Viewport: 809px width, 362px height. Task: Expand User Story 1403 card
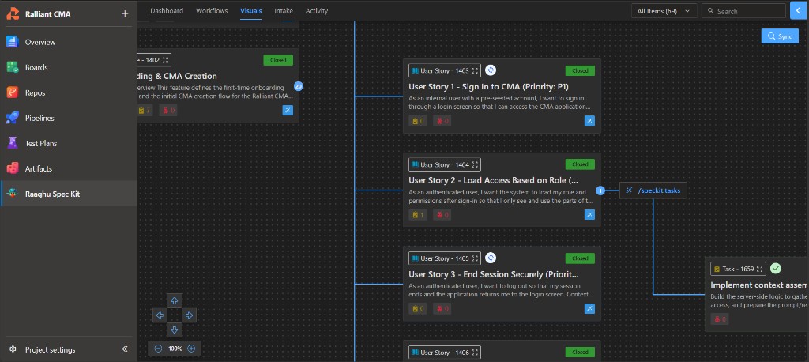coord(475,70)
